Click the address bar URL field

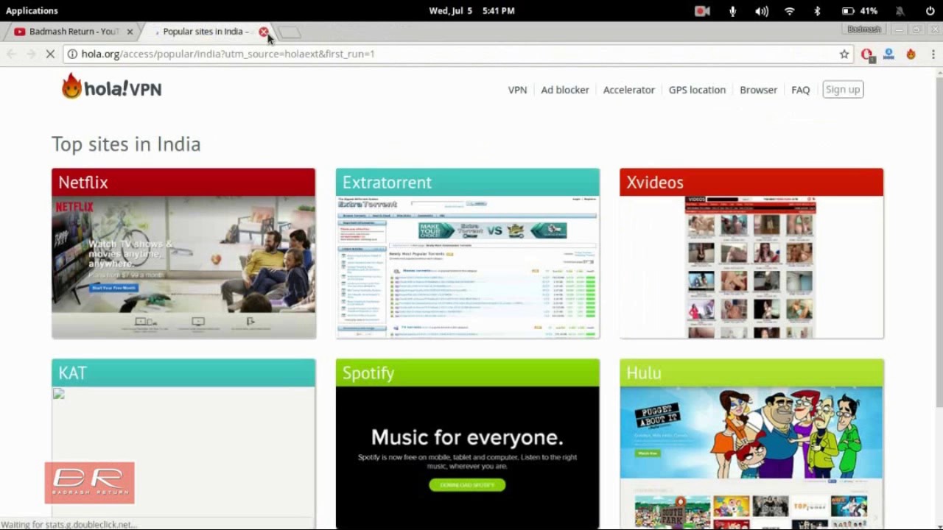click(x=457, y=54)
